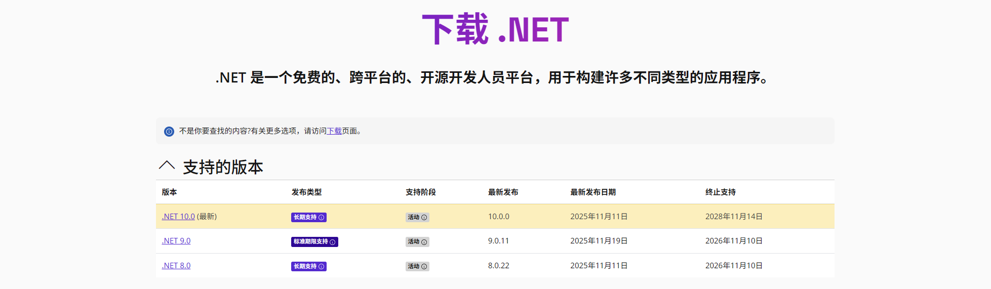Viewport: 991px width, 289px height.
Task: Click the 版本 column header
Action: (x=169, y=192)
